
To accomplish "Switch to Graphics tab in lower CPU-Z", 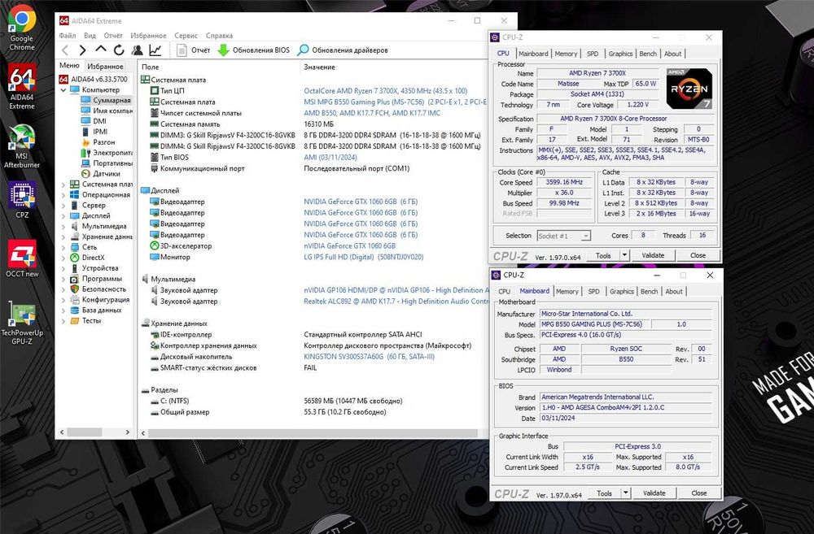I will 622,291.
